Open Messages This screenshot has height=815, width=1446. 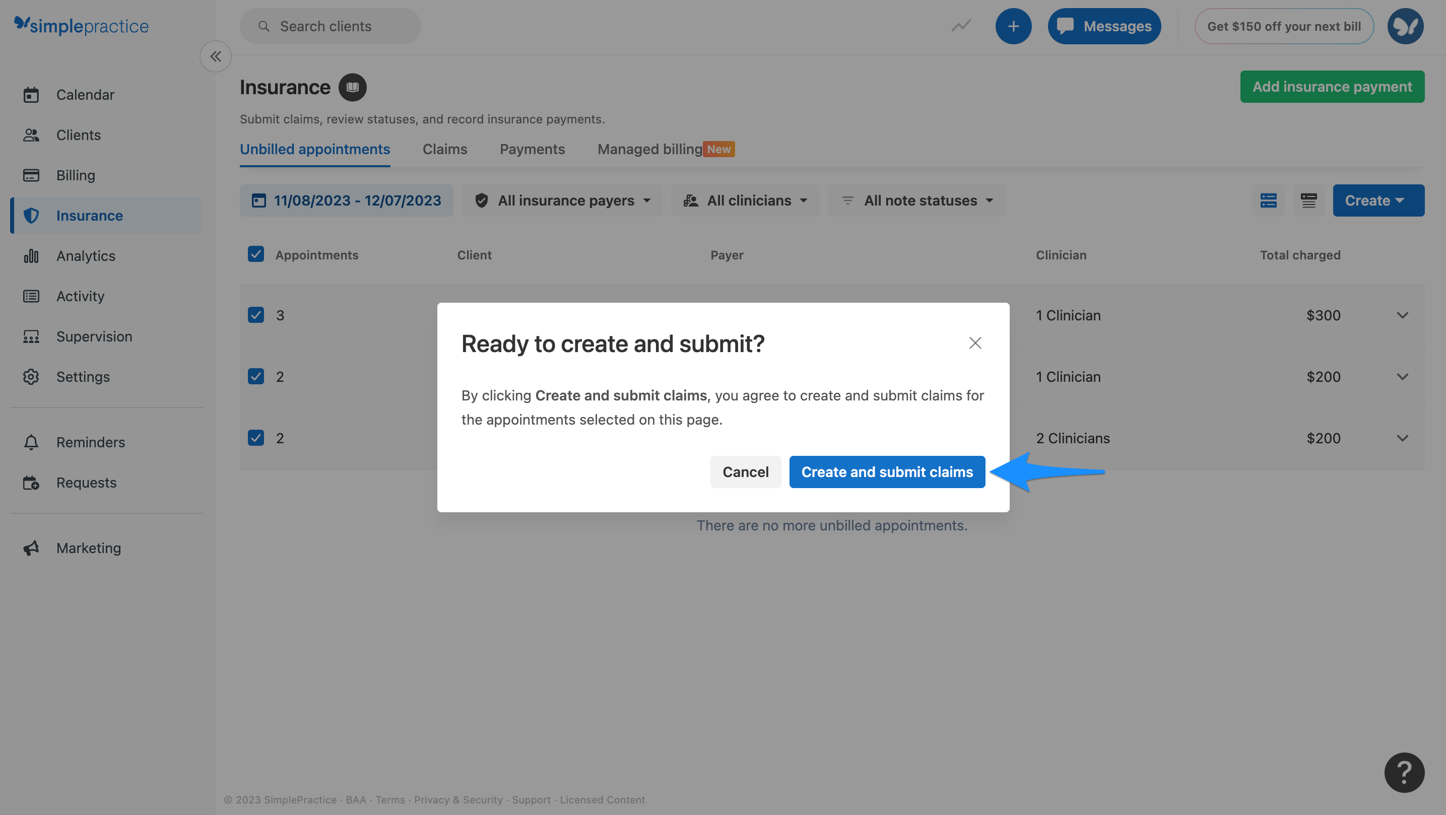[x=1104, y=26]
